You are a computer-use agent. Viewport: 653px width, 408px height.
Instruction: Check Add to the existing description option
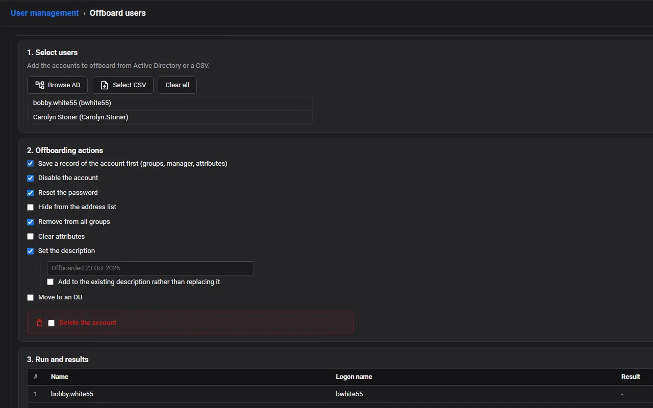pyautogui.click(x=50, y=282)
